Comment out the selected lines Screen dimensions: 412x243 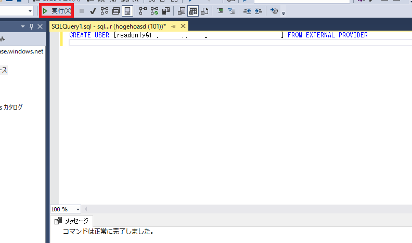(x=220, y=11)
